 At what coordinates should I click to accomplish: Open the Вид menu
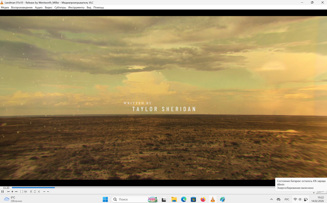pyautogui.click(x=89, y=7)
